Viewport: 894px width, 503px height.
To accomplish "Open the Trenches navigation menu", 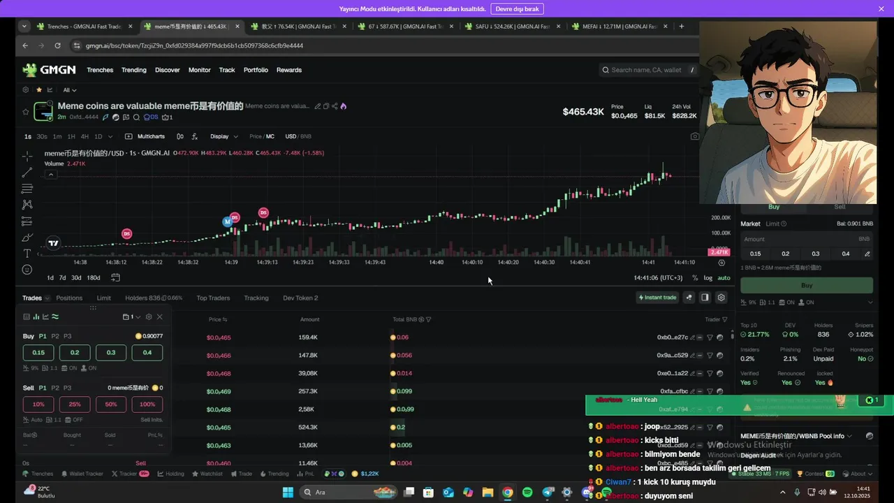I will pyautogui.click(x=100, y=70).
